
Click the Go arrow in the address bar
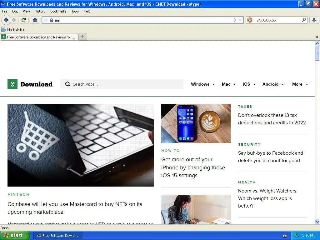click(x=234, y=20)
